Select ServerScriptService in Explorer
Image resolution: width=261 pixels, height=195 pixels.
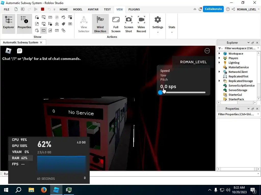241,86
